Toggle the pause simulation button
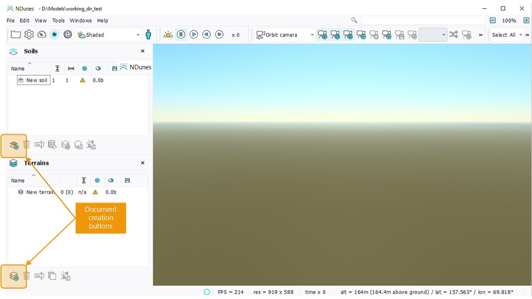 181,35
